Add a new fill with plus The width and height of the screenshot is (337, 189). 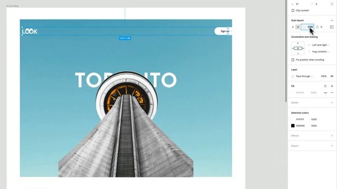pyautogui.click(x=332, y=86)
